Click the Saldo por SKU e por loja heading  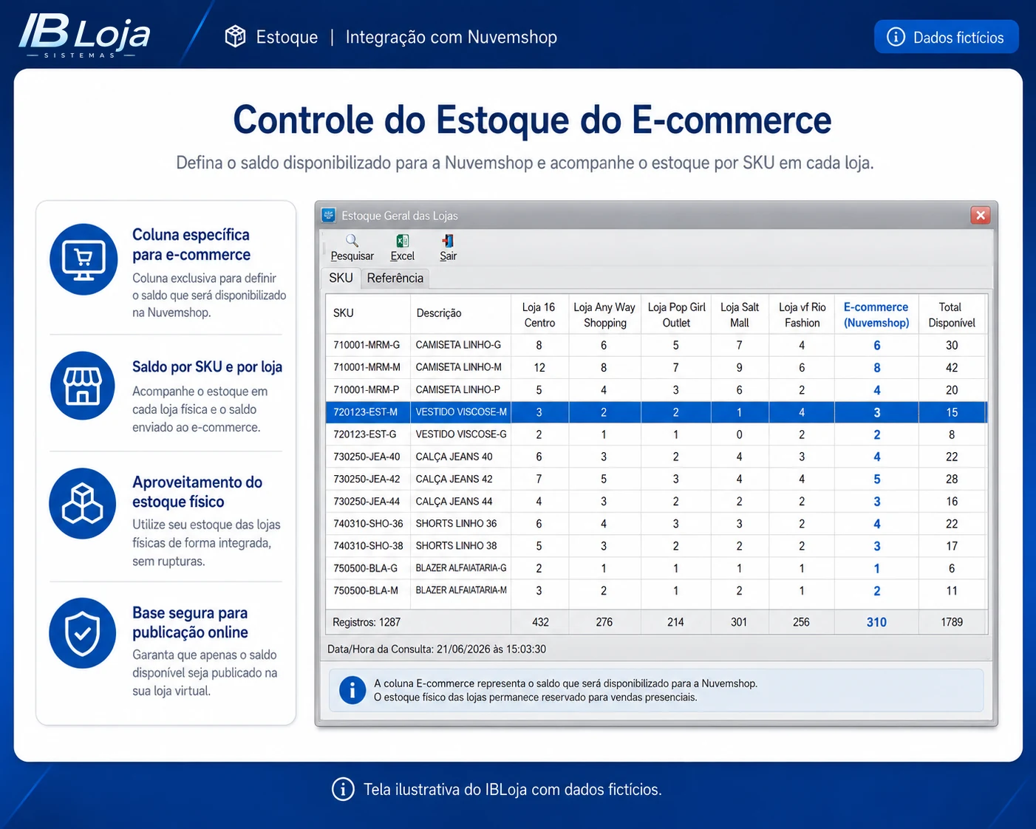click(207, 366)
